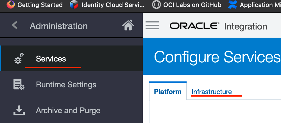Click the Firefox icon beside Getting Started
Viewport: 281px width, 123px height.
[11, 4]
